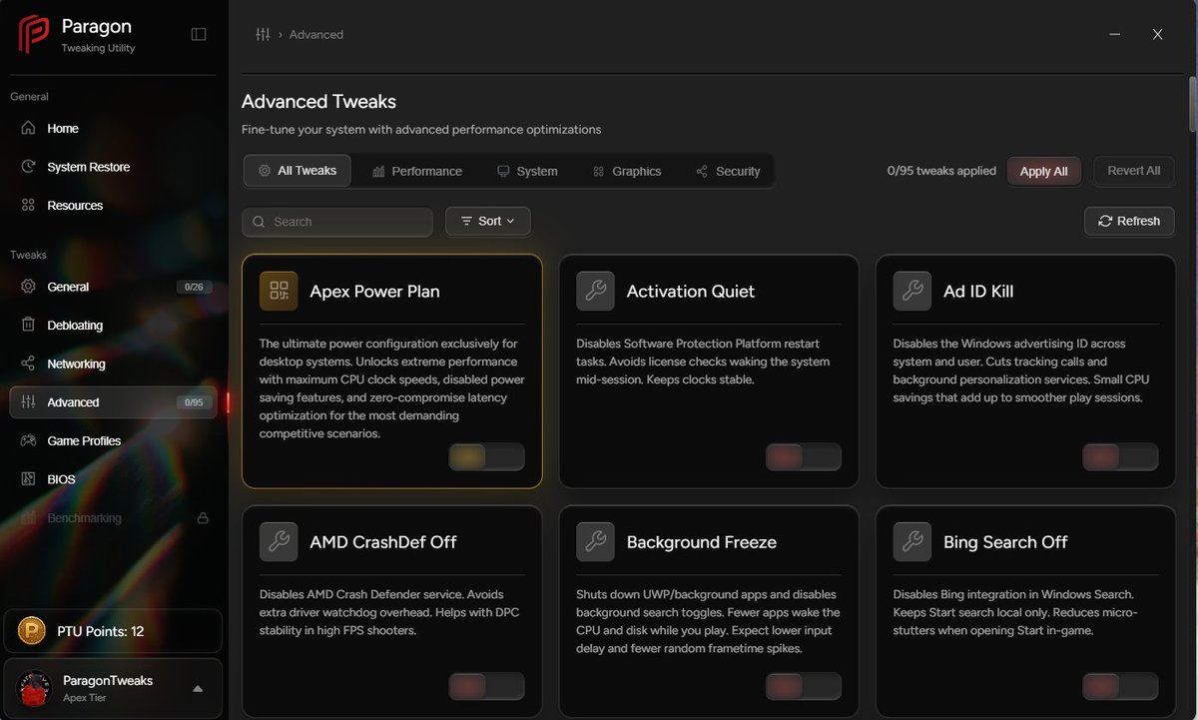The image size is (1198, 720).
Task: Click the Resources grid icon
Action: pyautogui.click(x=28, y=205)
